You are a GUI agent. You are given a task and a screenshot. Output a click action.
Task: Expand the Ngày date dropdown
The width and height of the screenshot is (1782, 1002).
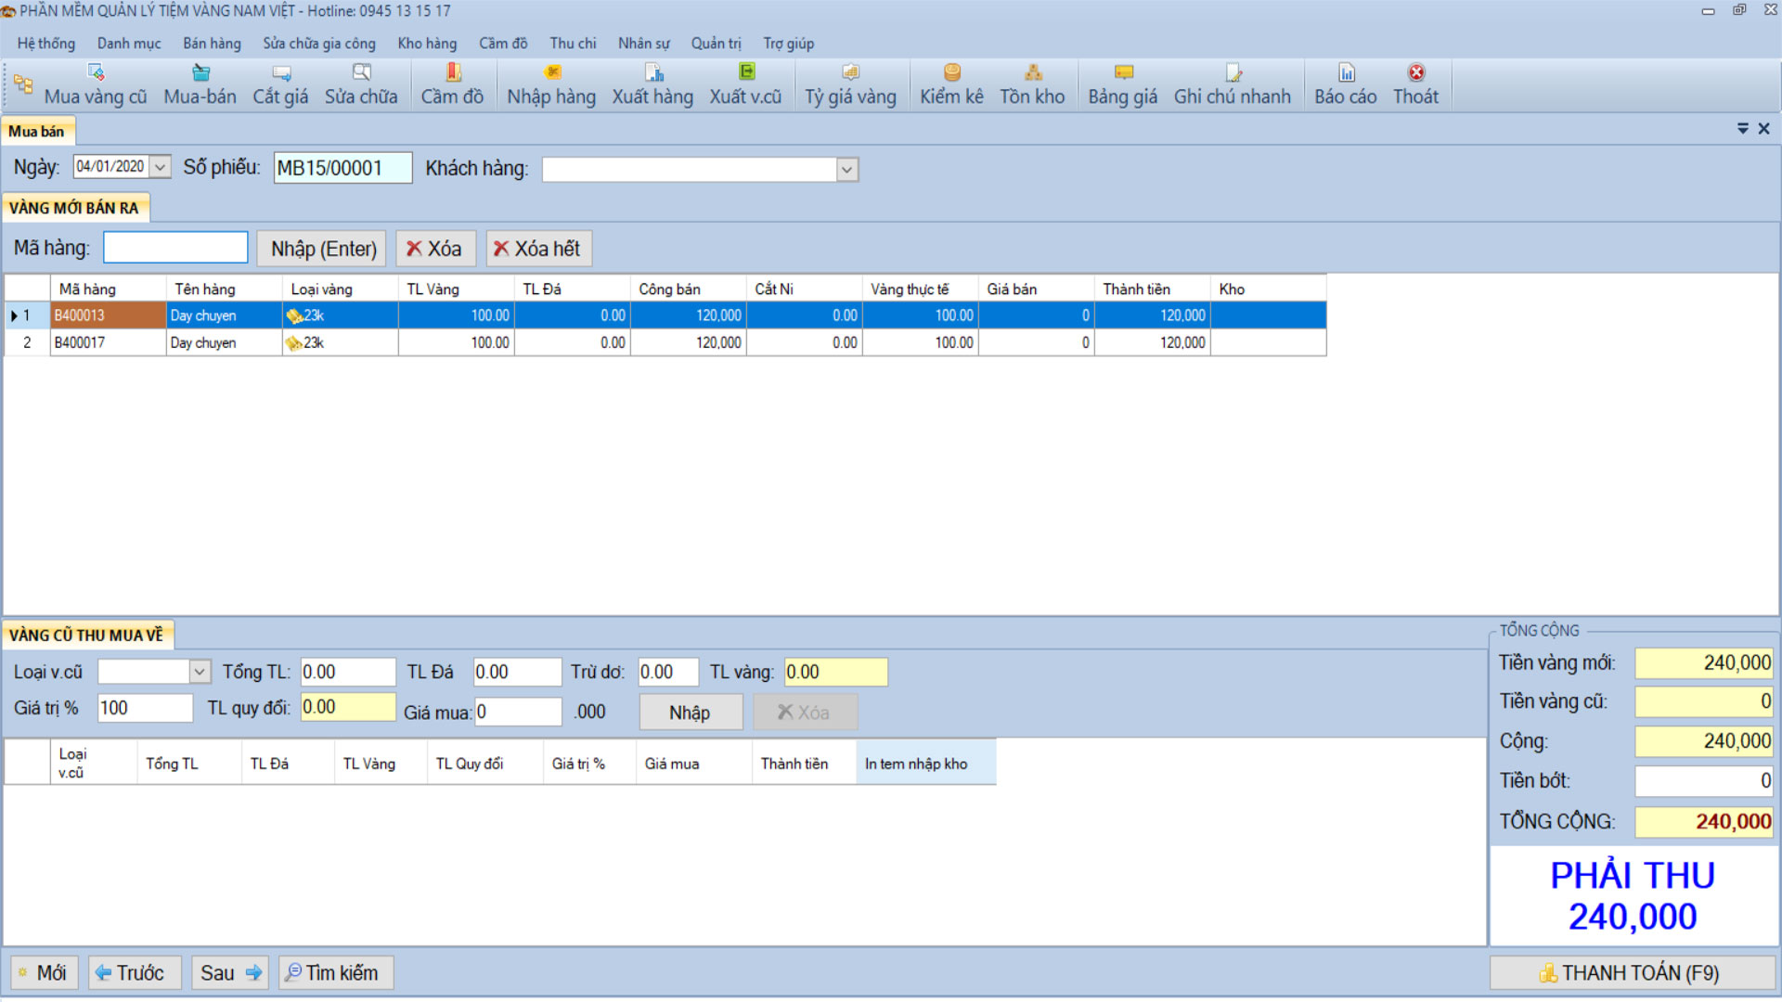click(x=161, y=167)
